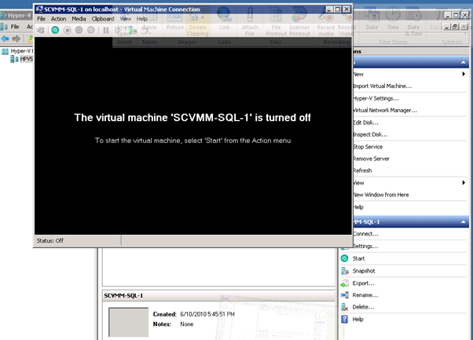
Task: Click Pause icon in VM Connection toolbar
Action: [105, 30]
